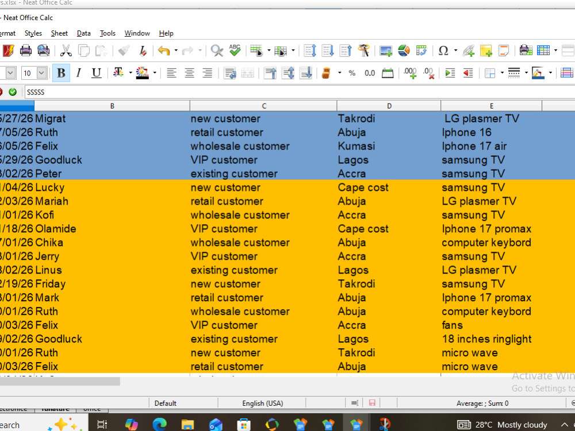The height and width of the screenshot is (431, 575).
Task: Click the Headers and Footers page icon
Action: pos(504,51)
